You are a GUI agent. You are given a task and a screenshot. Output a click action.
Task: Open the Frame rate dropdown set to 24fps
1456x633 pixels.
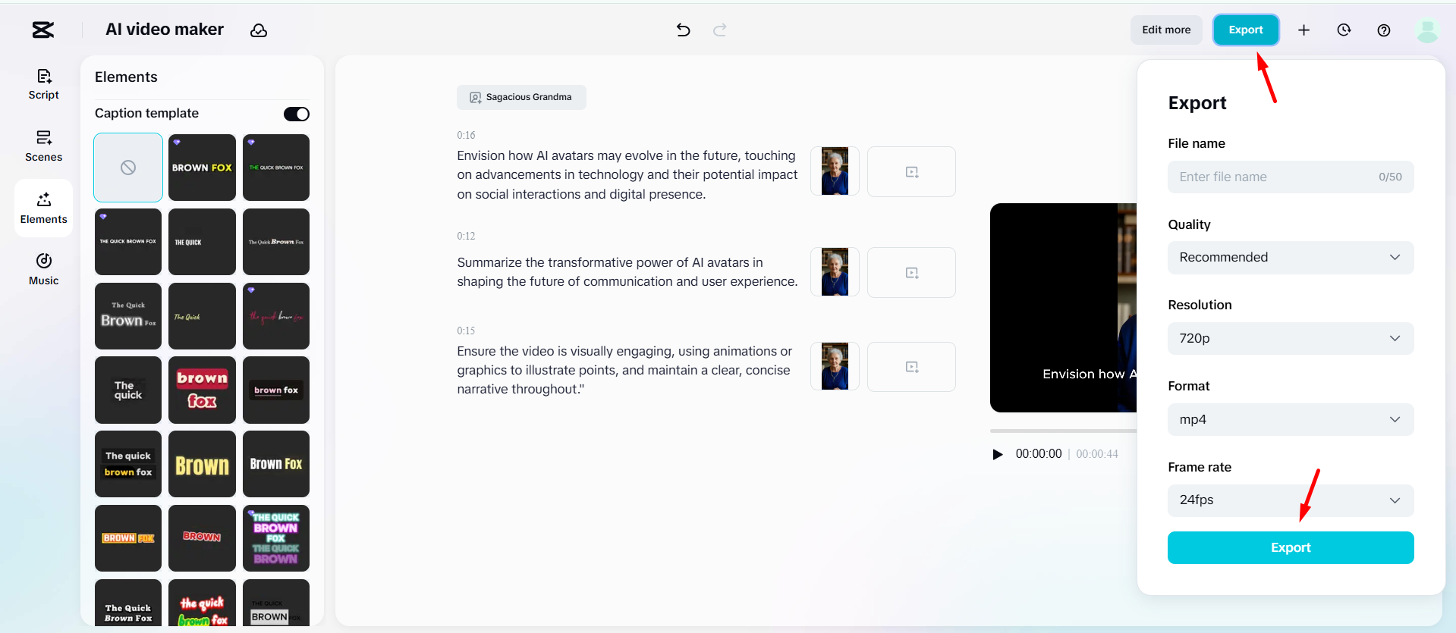tap(1291, 500)
